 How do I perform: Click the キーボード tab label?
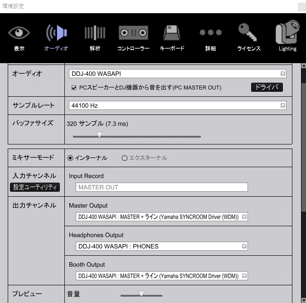tap(172, 49)
